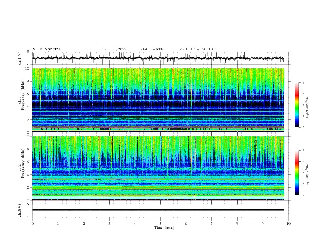Click the "VLF Spectra" plot title
The image size is (325, 251).
click(46, 49)
